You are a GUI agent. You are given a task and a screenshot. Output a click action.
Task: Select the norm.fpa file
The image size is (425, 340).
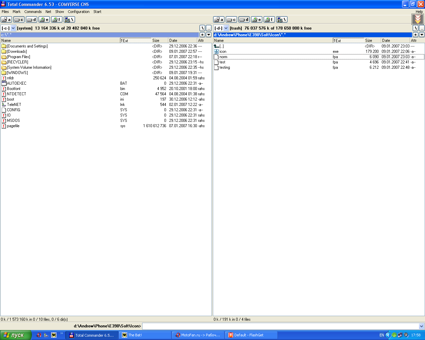[319, 57]
